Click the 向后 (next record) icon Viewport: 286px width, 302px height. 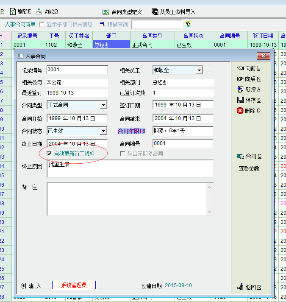(x=240, y=79)
